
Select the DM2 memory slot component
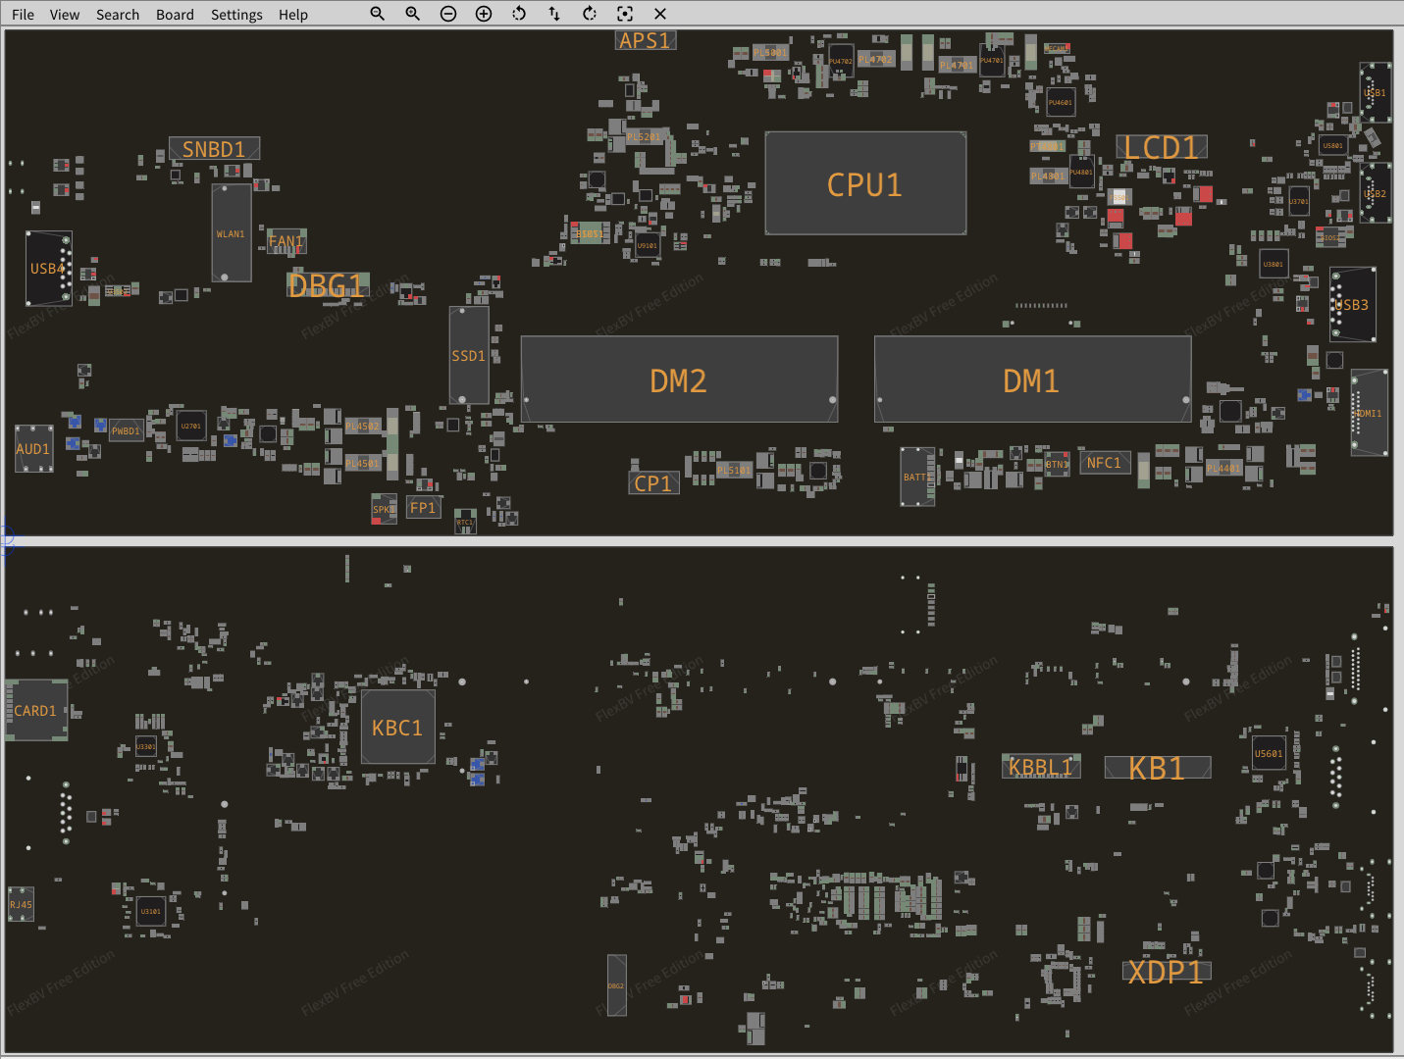pyautogui.click(x=678, y=380)
